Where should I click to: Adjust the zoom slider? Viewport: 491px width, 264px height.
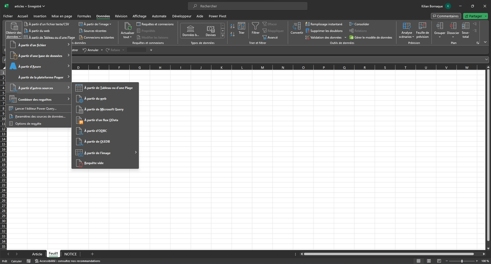point(462,261)
